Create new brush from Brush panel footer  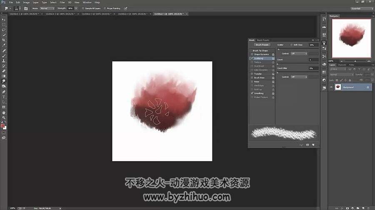(x=313, y=145)
